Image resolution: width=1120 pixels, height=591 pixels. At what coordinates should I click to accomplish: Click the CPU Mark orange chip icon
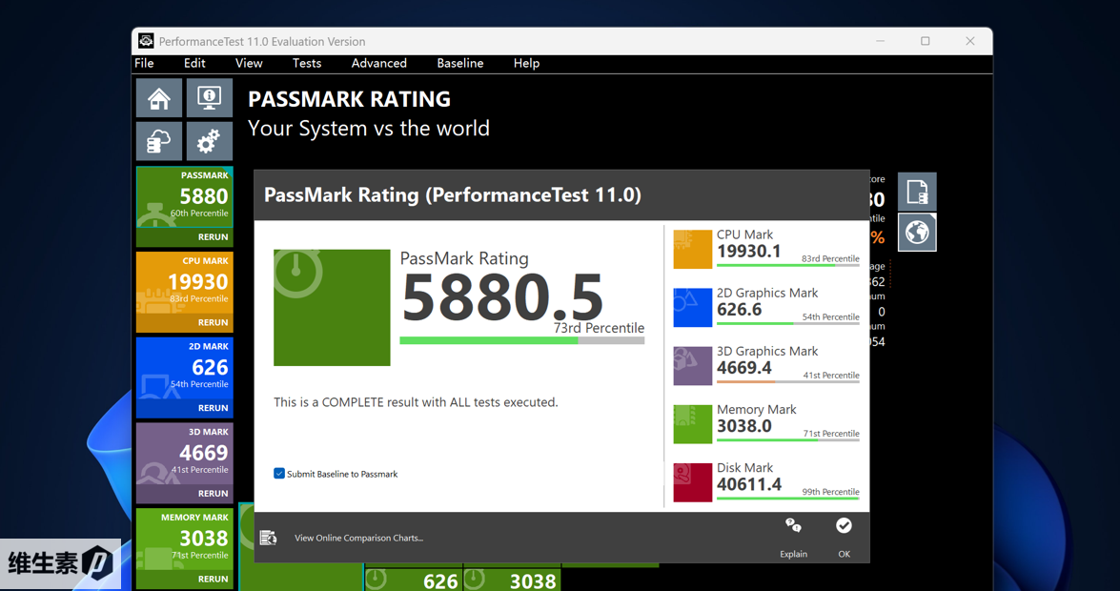coord(692,250)
